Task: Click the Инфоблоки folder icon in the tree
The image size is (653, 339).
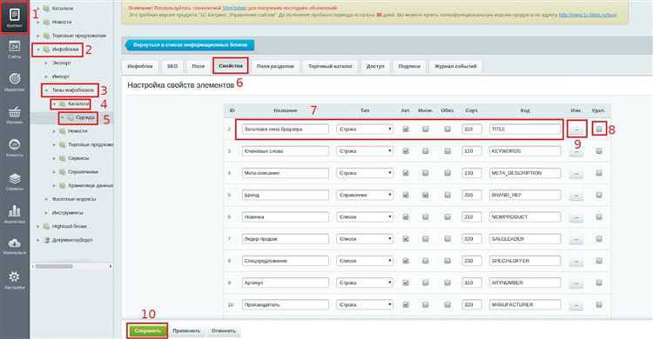Action: (x=47, y=50)
